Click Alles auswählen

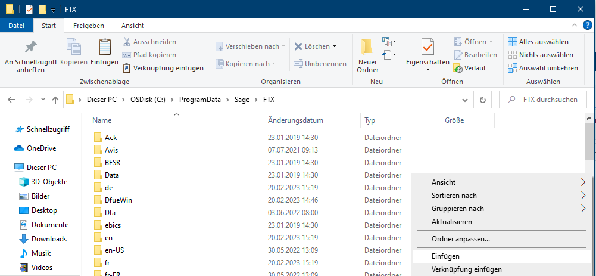538,42
